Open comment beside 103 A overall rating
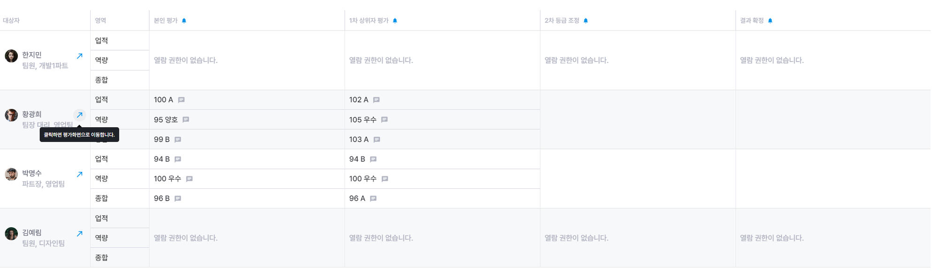 click(377, 139)
